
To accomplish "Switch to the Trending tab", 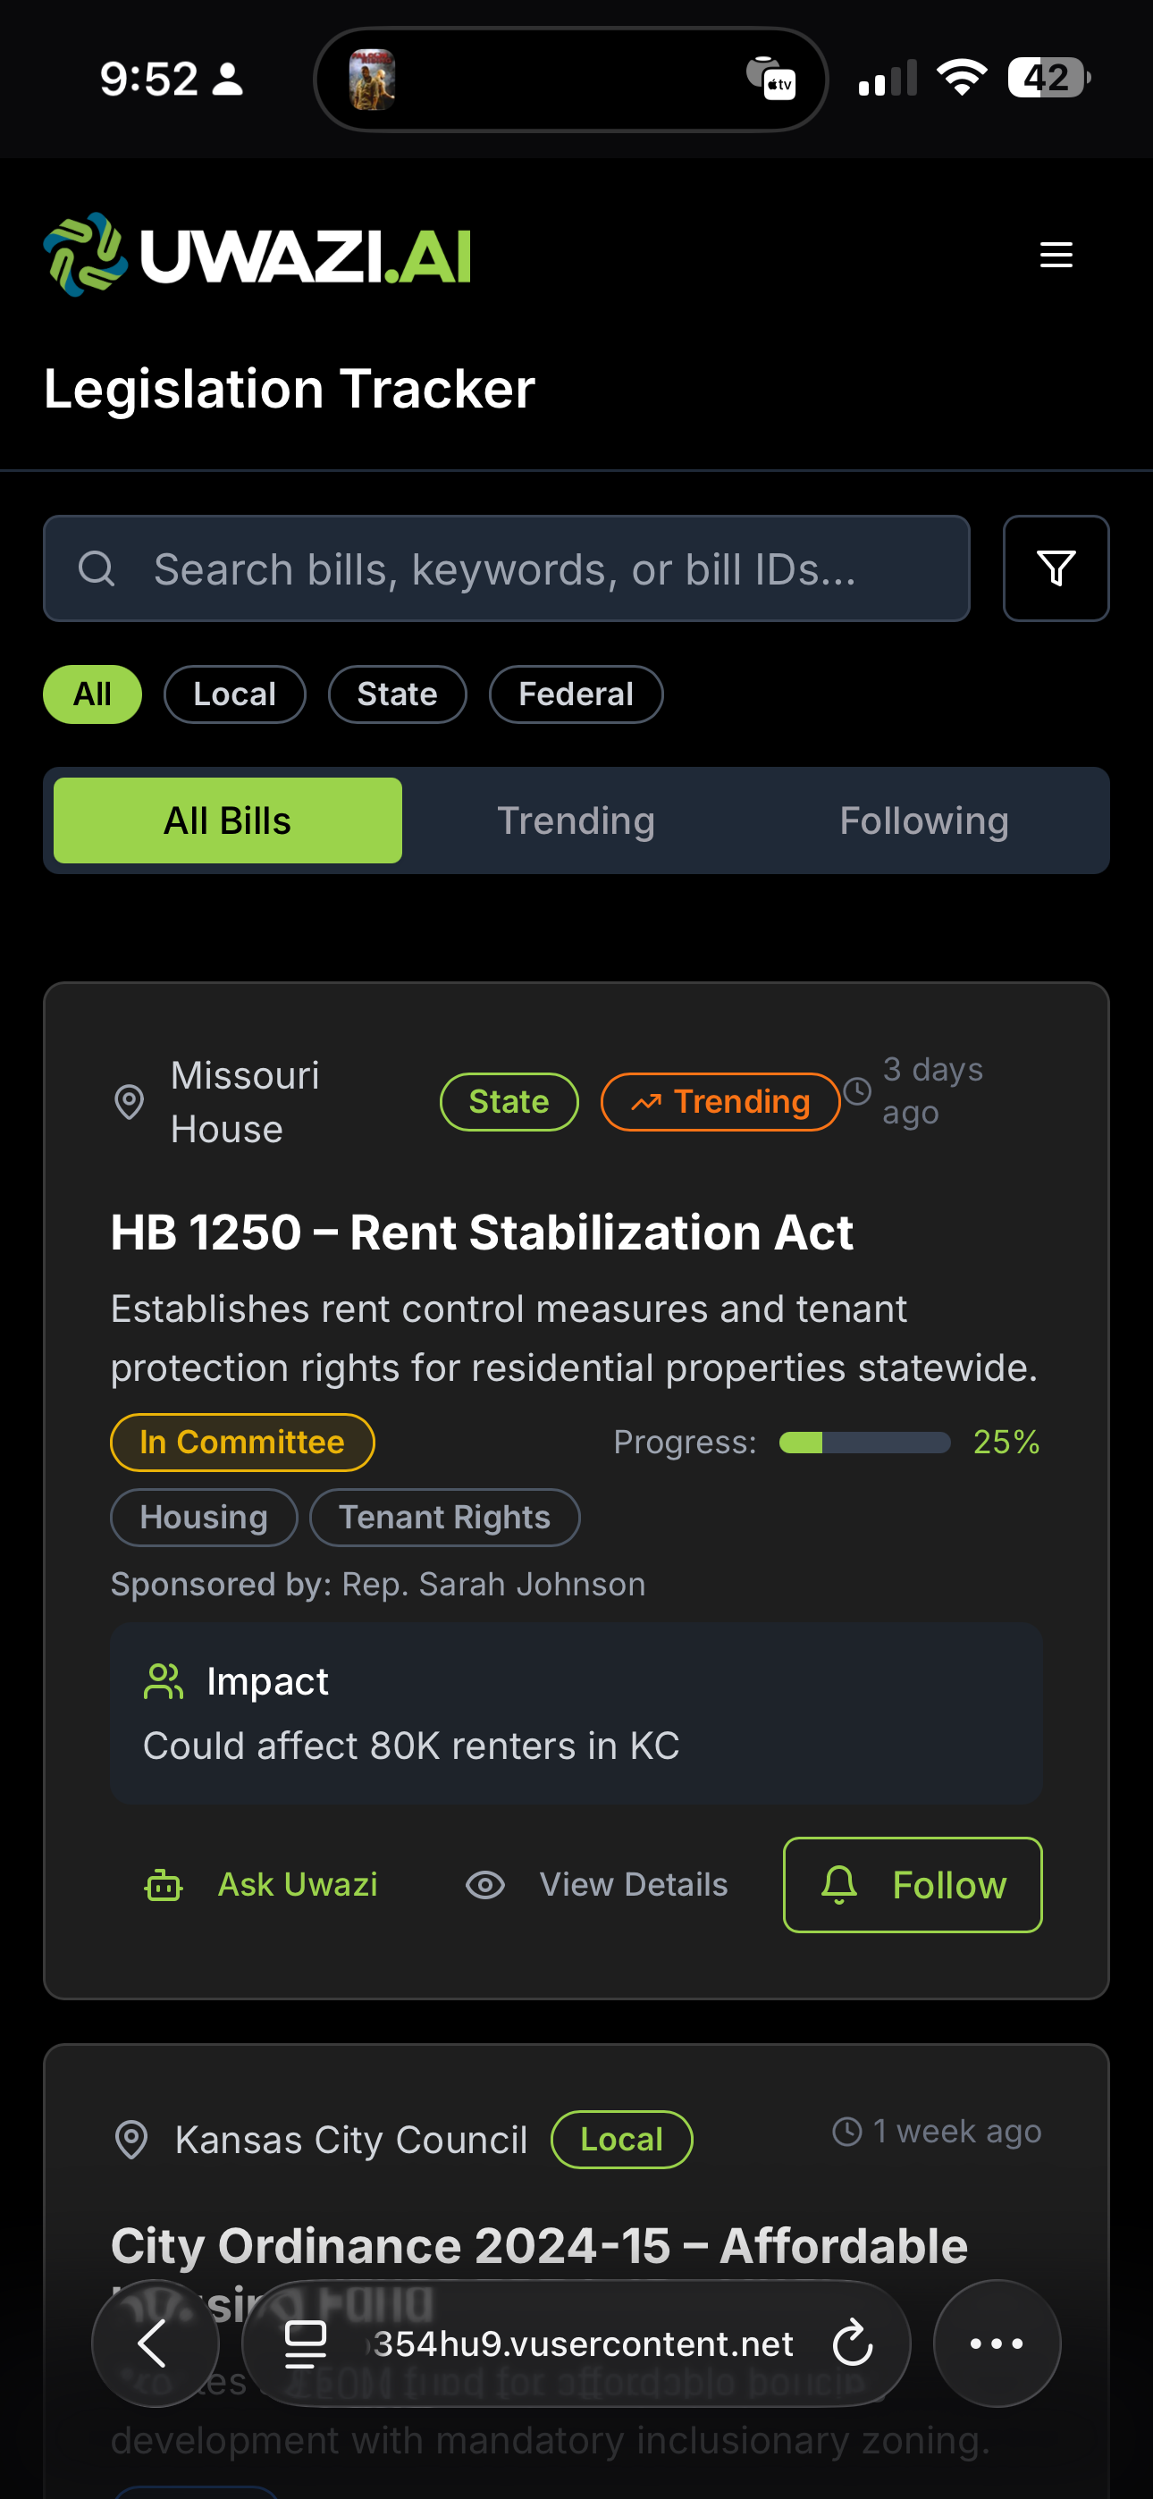I will (576, 820).
